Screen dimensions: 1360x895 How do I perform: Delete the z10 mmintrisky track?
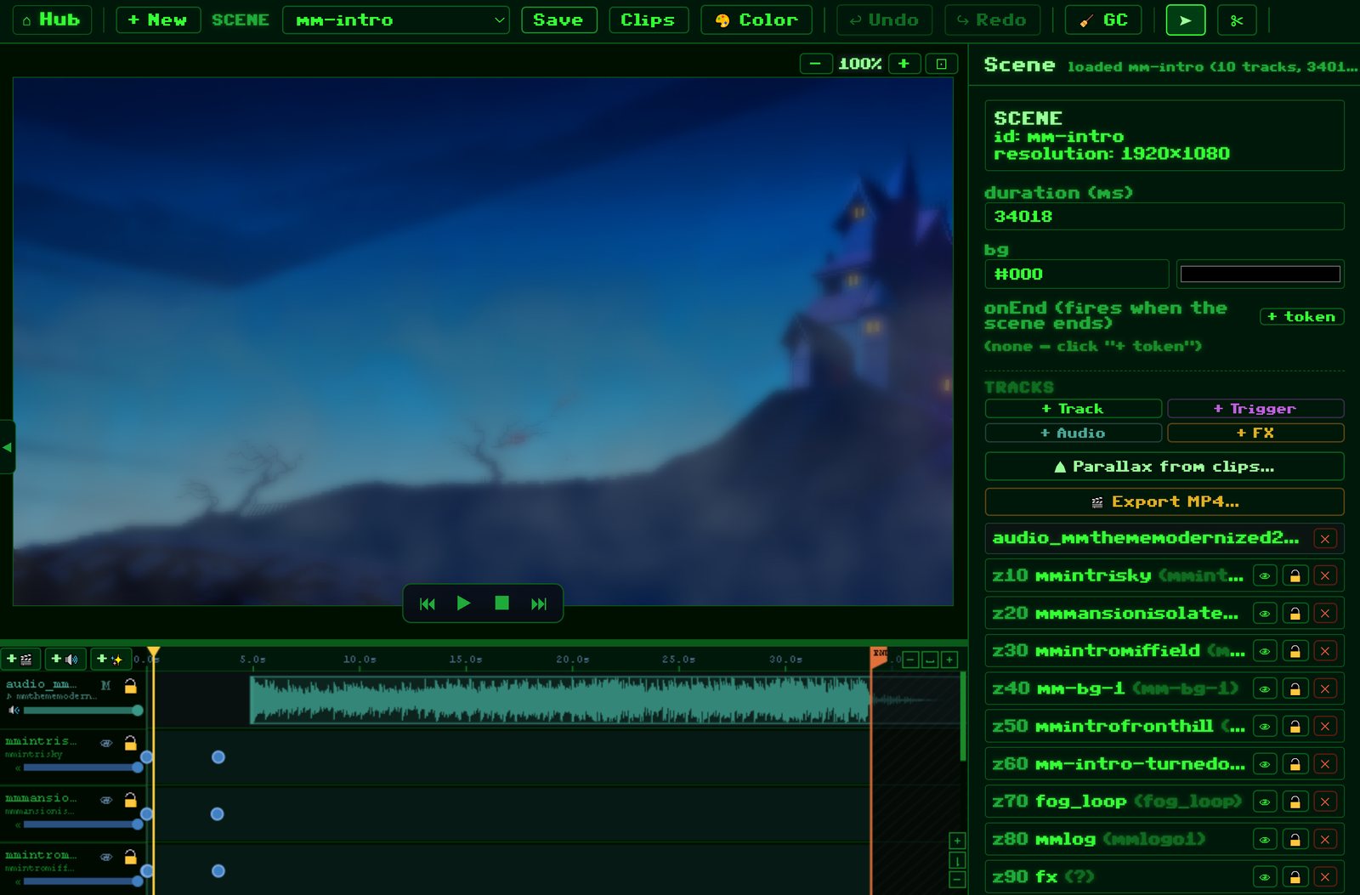pos(1324,576)
